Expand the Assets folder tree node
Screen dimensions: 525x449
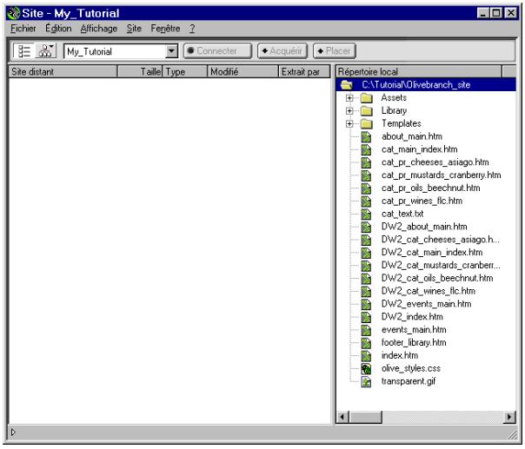coord(349,98)
